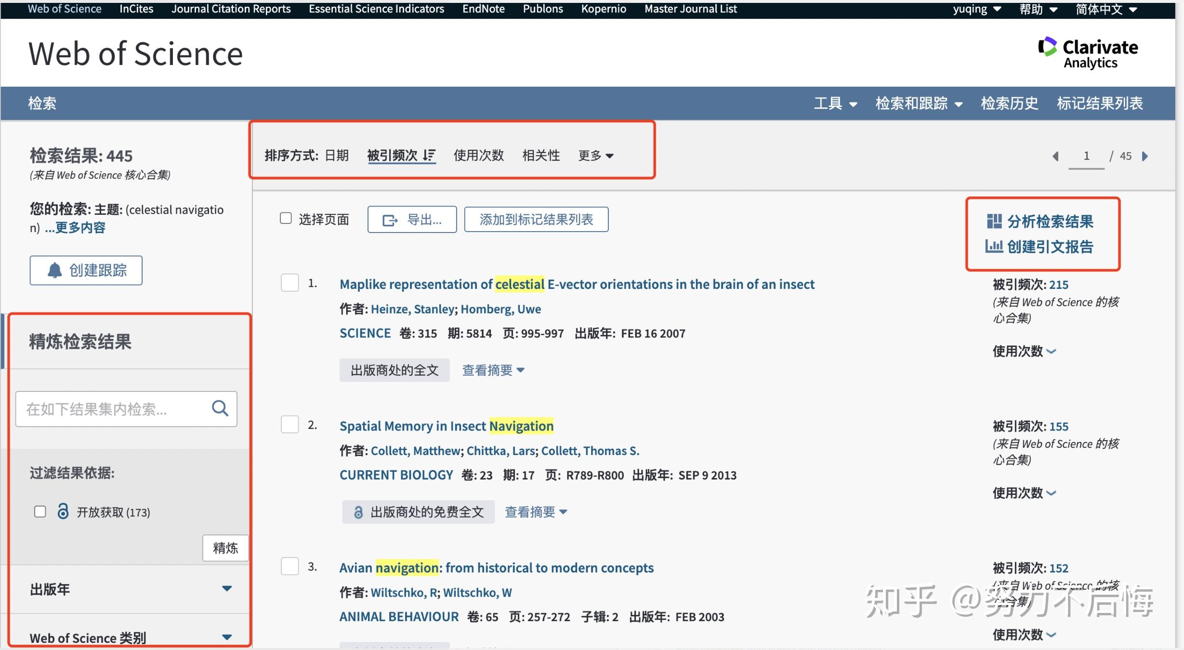1184x650 pixels.
Task: Click the 精炼 refine button
Action: click(225, 547)
